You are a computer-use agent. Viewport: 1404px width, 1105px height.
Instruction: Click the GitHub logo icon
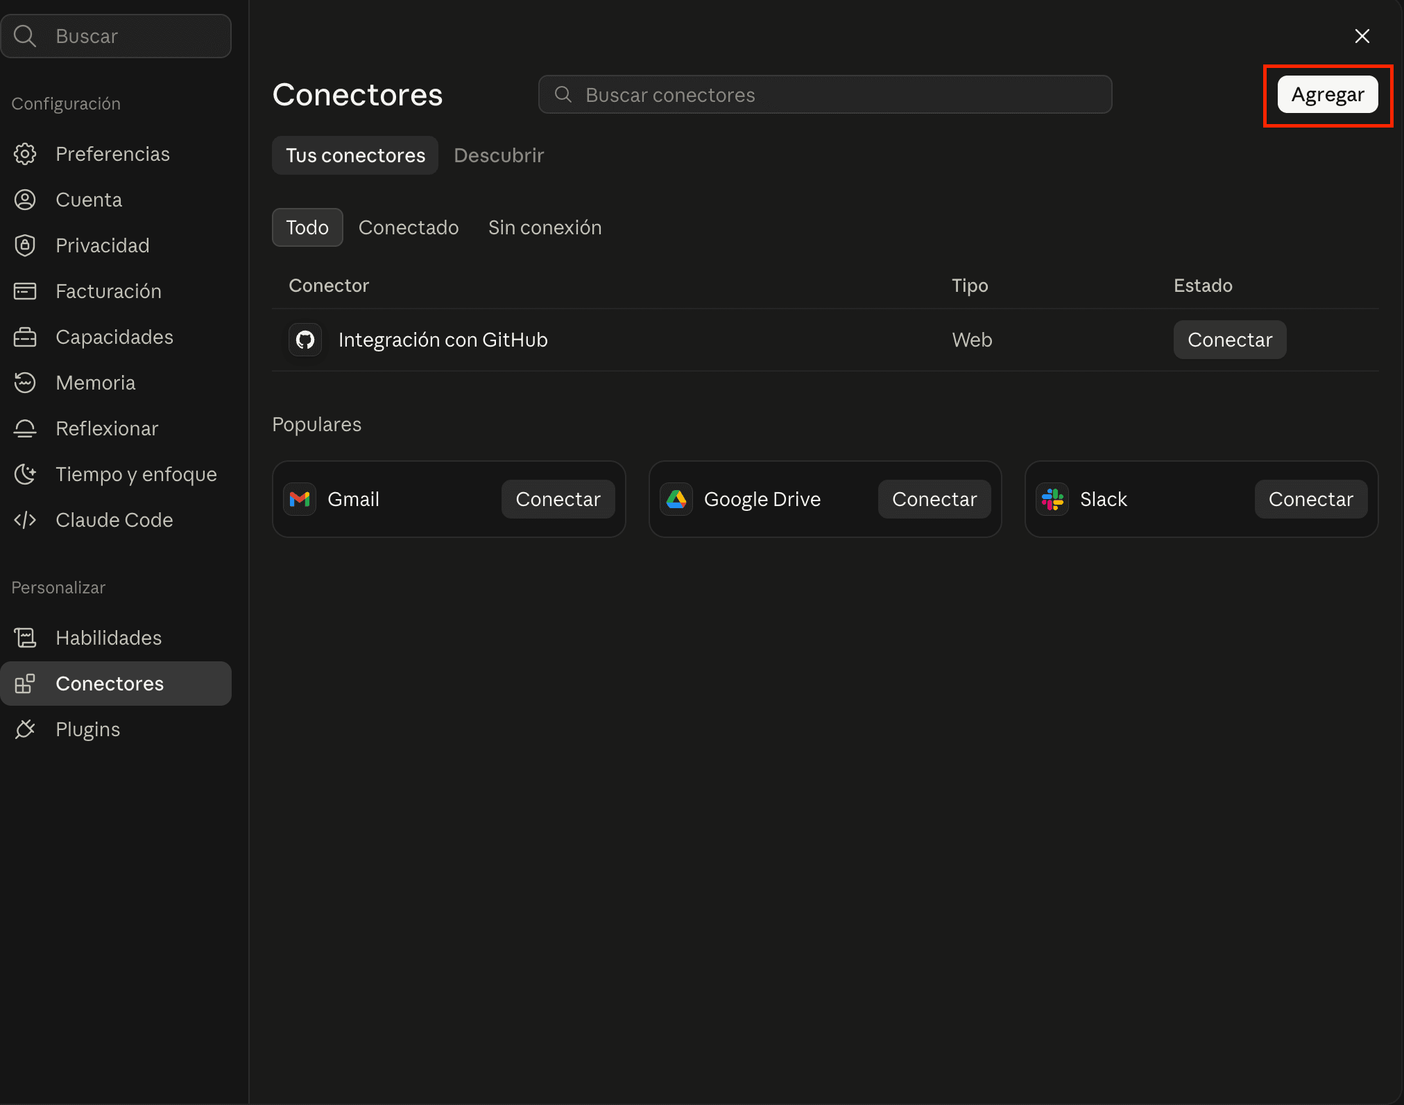(x=305, y=340)
